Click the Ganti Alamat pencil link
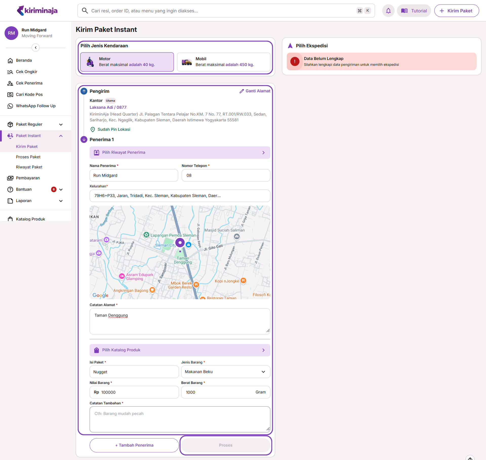The image size is (486, 460). pyautogui.click(x=255, y=91)
